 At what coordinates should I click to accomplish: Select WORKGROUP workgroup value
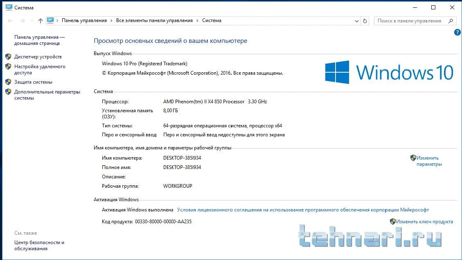pyautogui.click(x=178, y=186)
